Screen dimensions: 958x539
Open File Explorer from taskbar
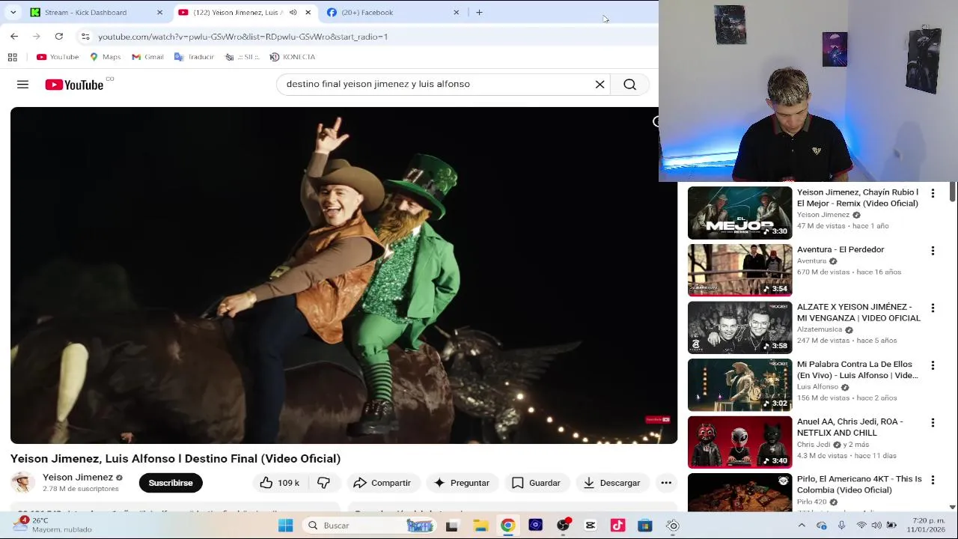[480, 526]
